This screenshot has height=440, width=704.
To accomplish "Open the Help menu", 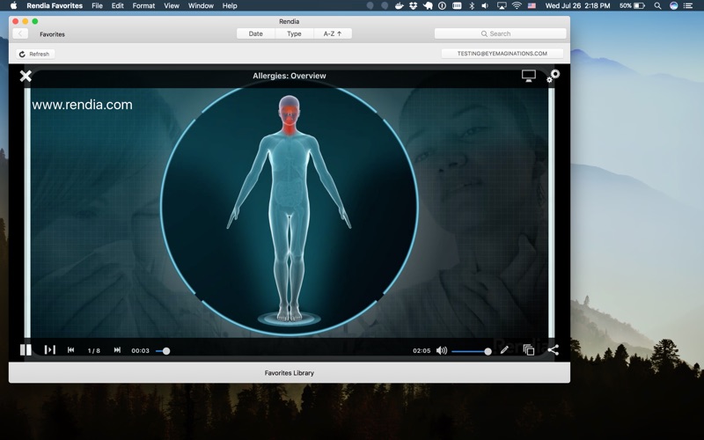I will 230,6.
